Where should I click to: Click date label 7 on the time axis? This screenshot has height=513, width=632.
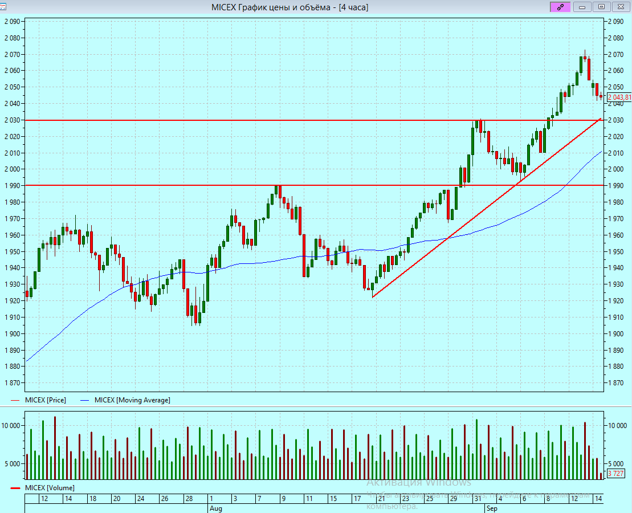click(259, 499)
